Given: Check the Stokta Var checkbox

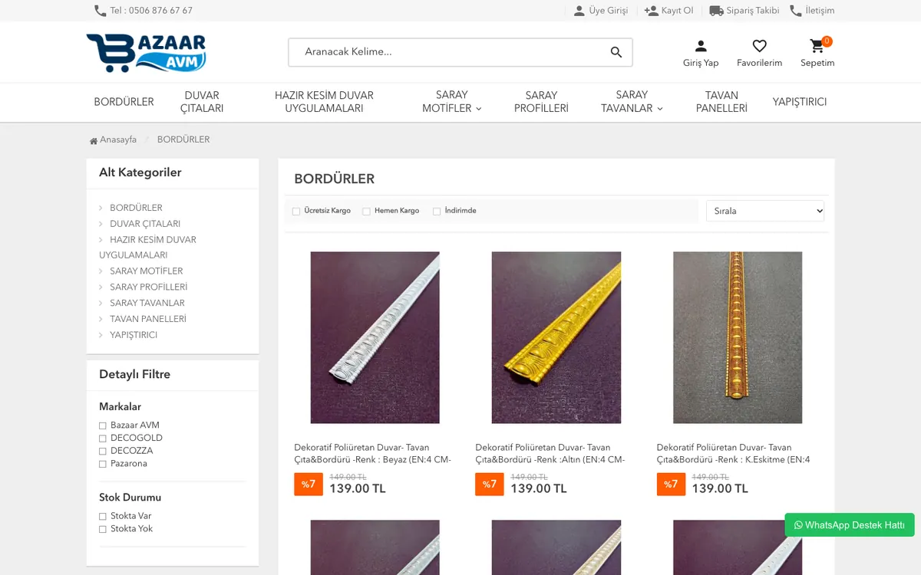Looking at the screenshot, I should coord(103,517).
